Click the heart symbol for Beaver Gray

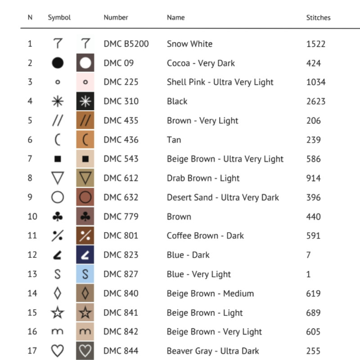[x=58, y=351]
